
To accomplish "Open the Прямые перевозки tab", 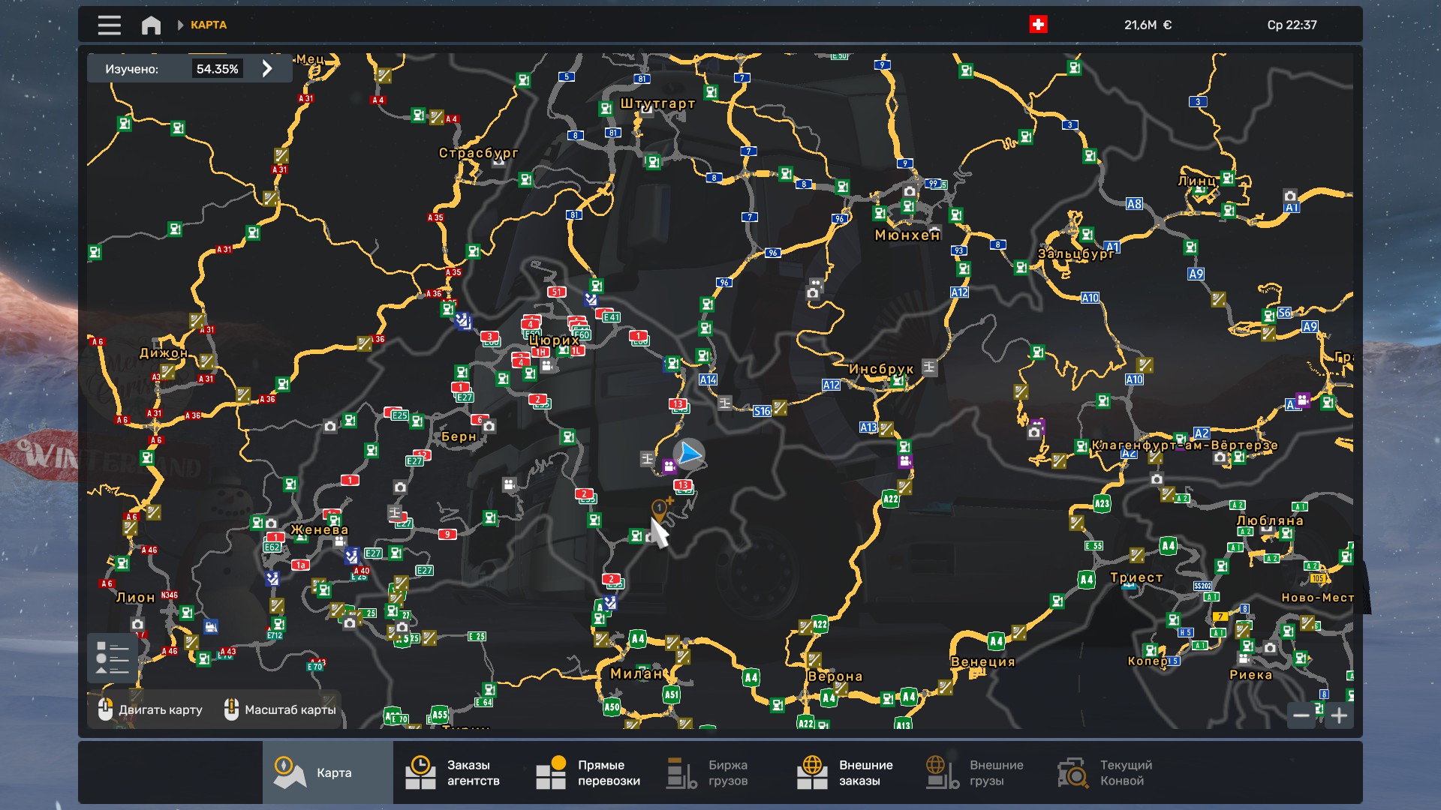I will point(589,772).
